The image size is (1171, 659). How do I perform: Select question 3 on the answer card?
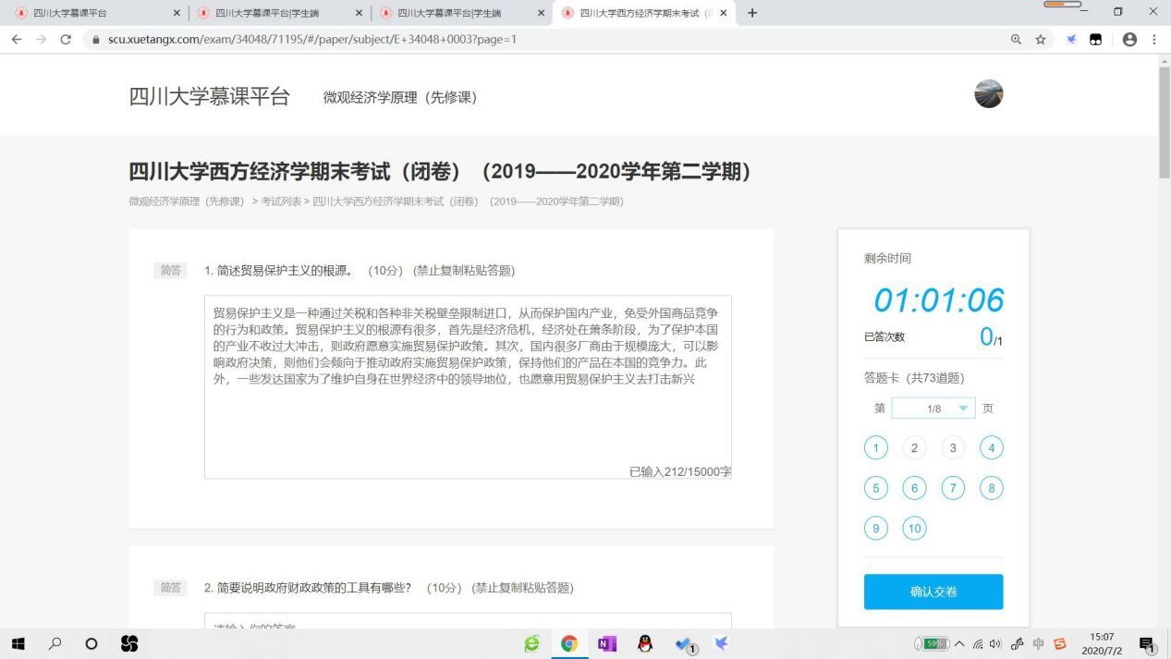point(952,448)
